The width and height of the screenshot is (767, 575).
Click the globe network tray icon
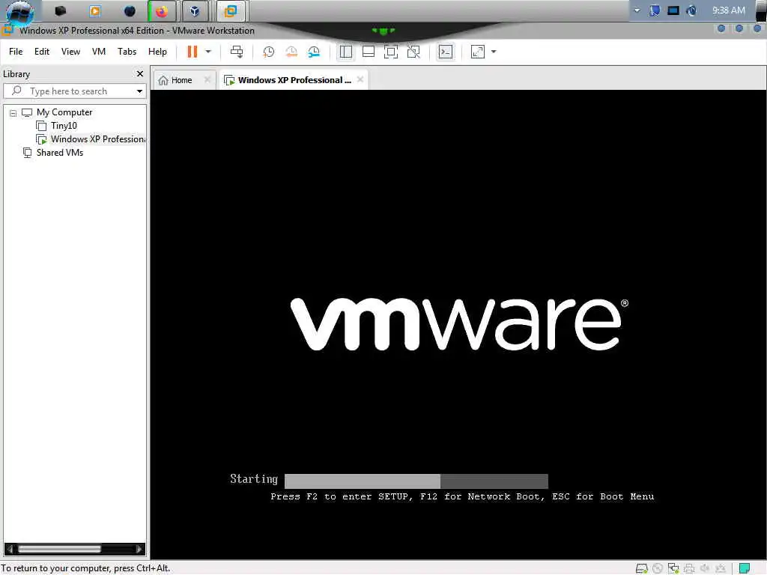point(691,10)
